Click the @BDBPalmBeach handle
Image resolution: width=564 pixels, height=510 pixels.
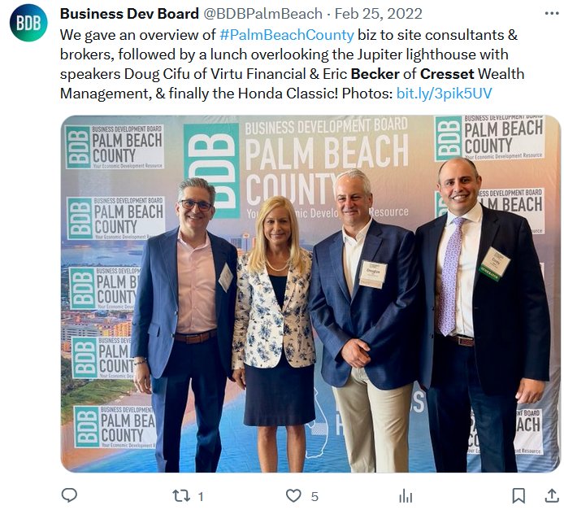(x=263, y=14)
